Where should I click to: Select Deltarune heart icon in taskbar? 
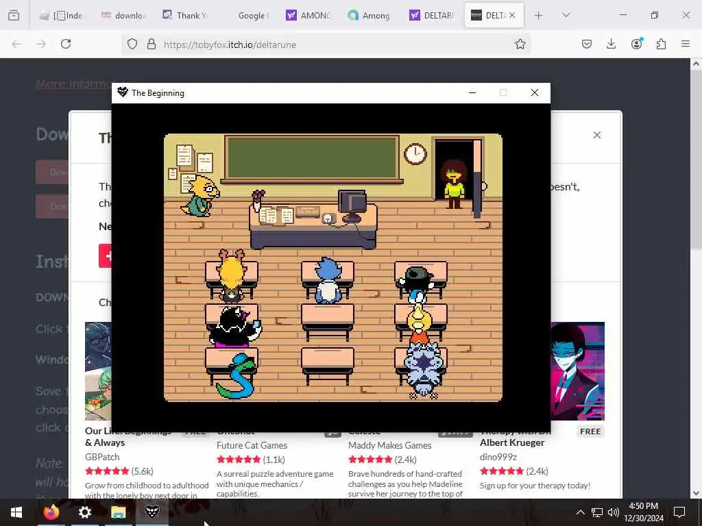tap(152, 512)
